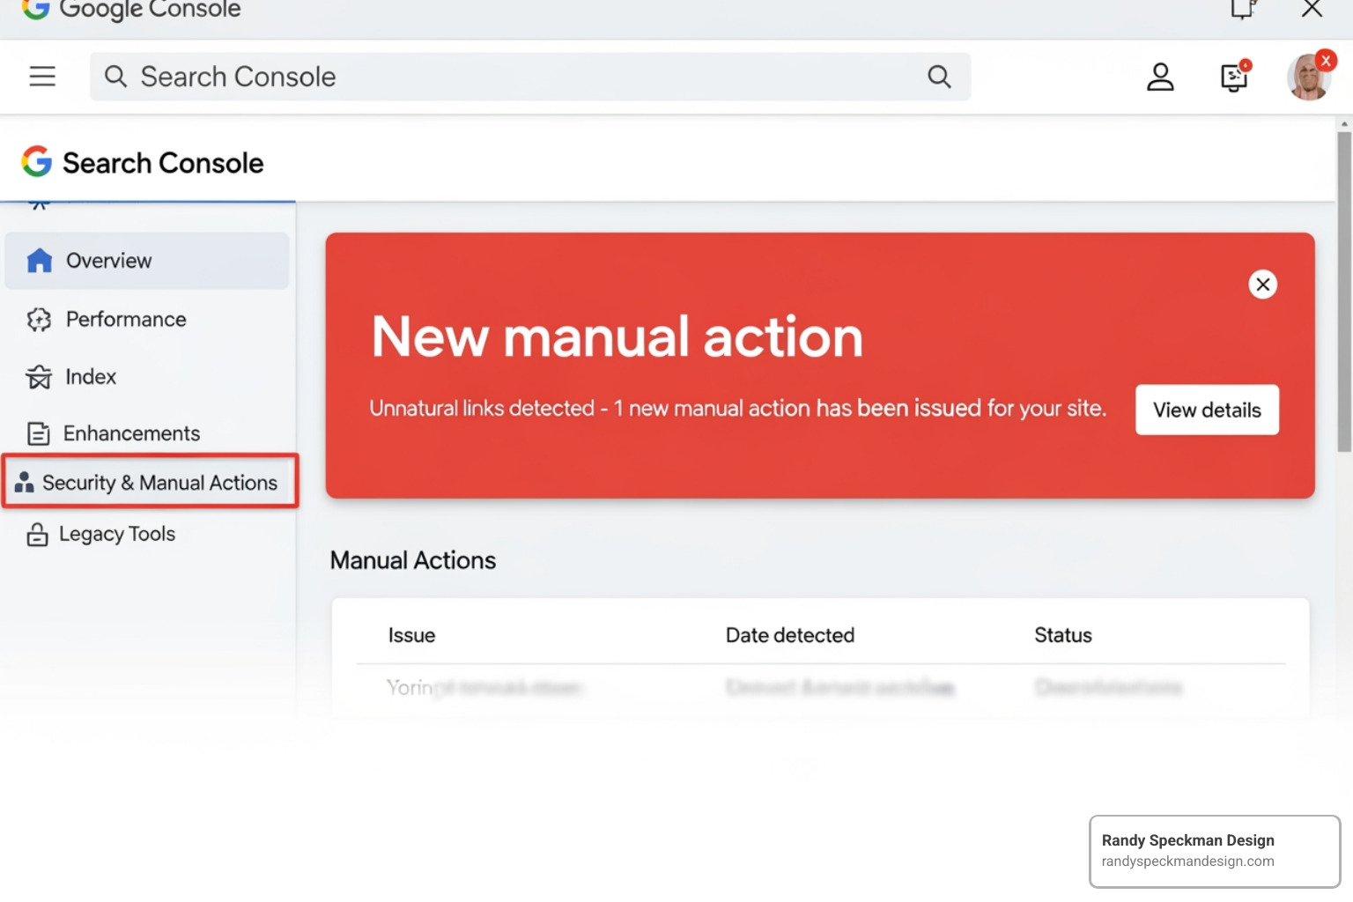
Task: Click the magnifying glass search icon
Action: click(x=939, y=77)
